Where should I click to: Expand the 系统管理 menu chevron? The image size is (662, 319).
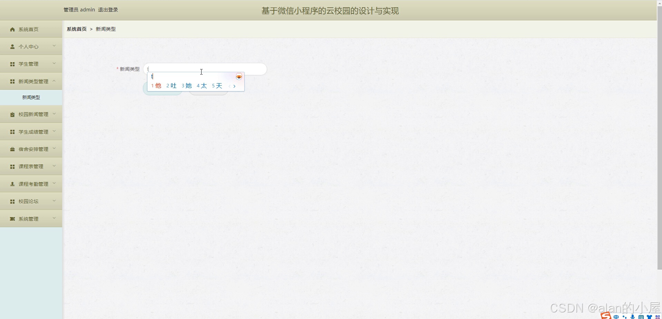point(54,218)
